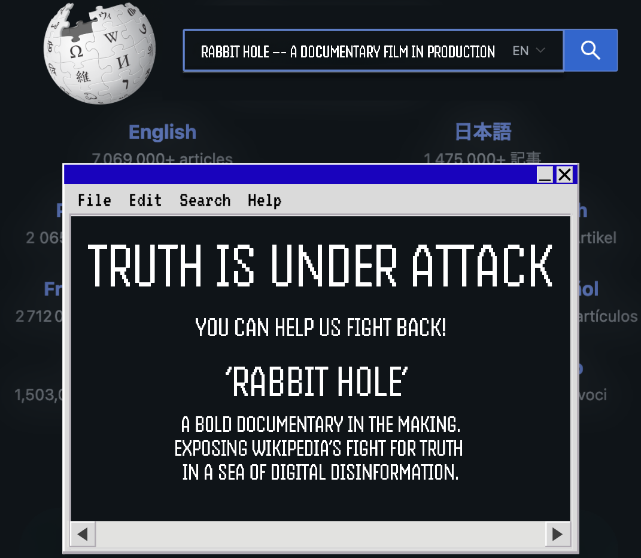Click '7,069,000+ articles' count text
Viewport: 641px width, 558px height.
pyautogui.click(x=162, y=158)
